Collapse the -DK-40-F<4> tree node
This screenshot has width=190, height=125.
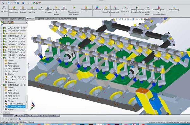coord(1,58)
